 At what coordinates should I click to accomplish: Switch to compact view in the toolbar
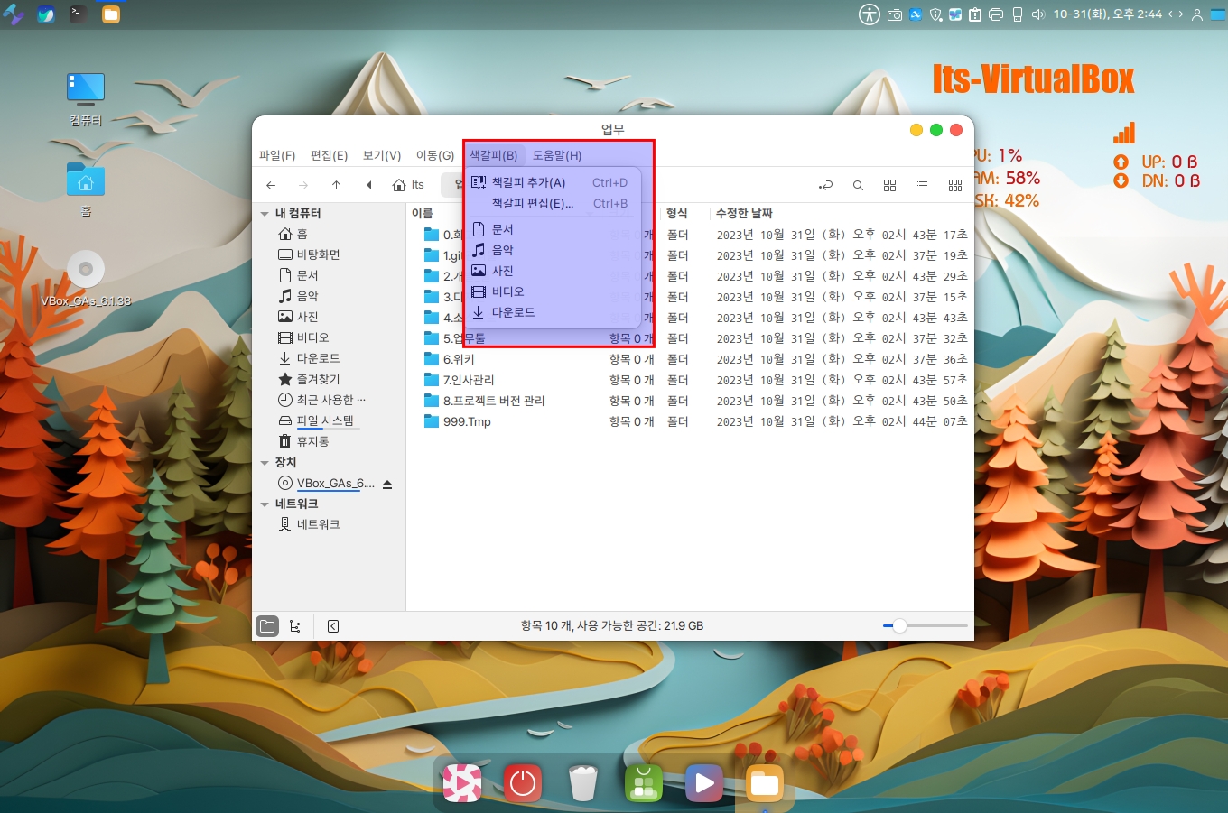[955, 185]
